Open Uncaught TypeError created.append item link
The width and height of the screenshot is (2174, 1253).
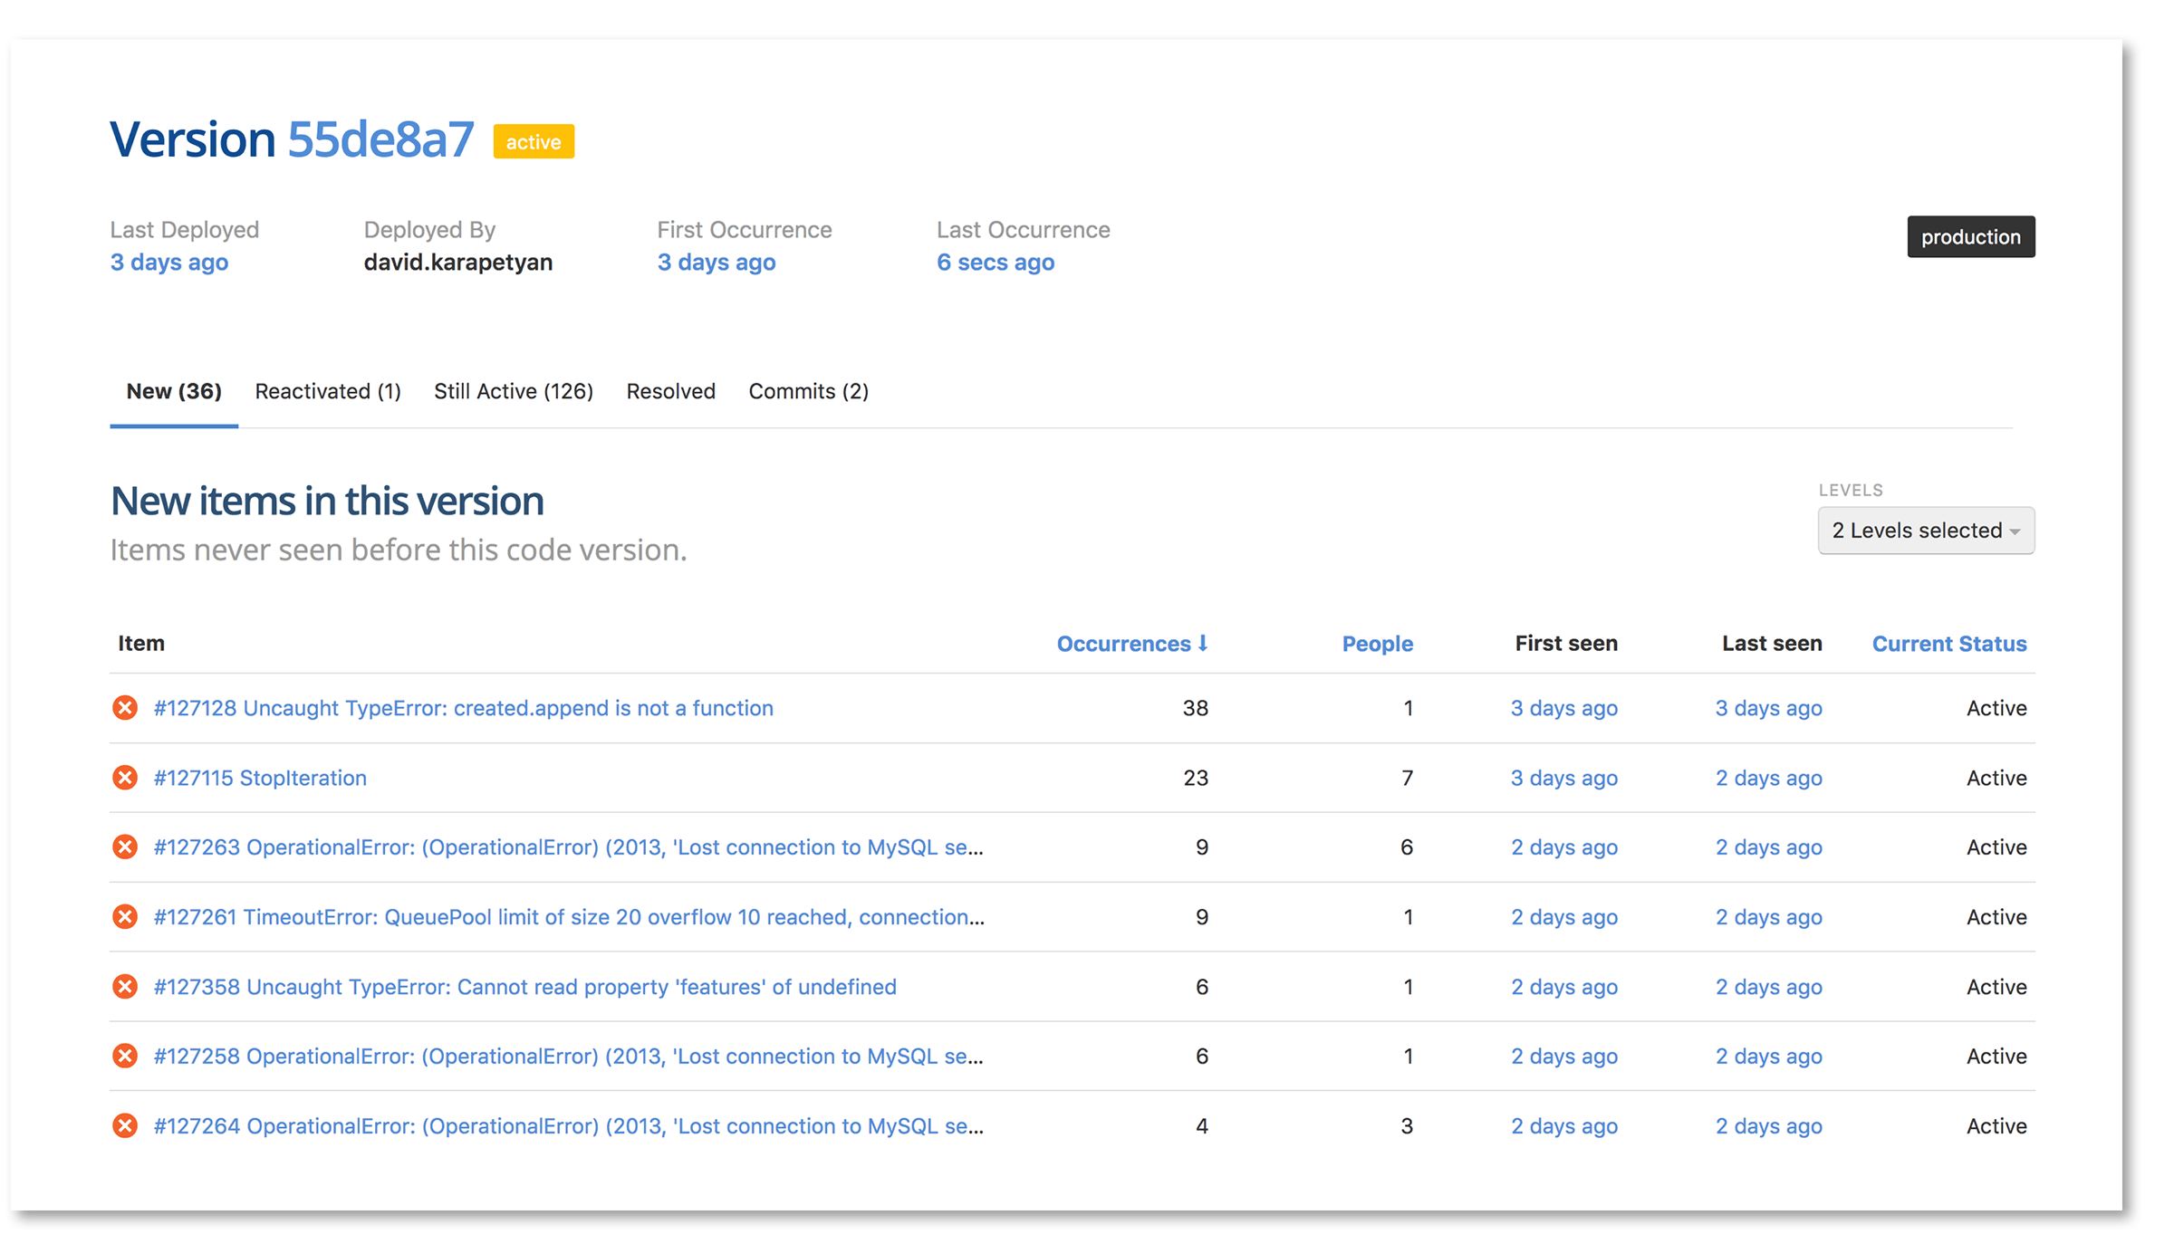pyautogui.click(x=463, y=708)
